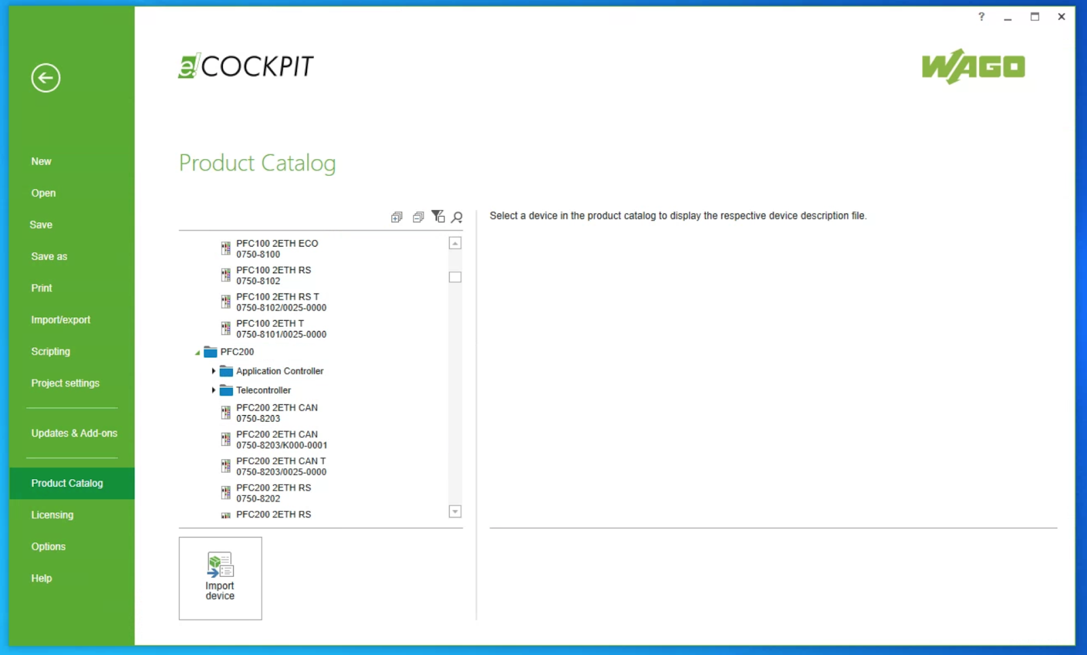The height and width of the screenshot is (655, 1087).
Task: Collapse the PFC200 tree node
Action: [198, 353]
